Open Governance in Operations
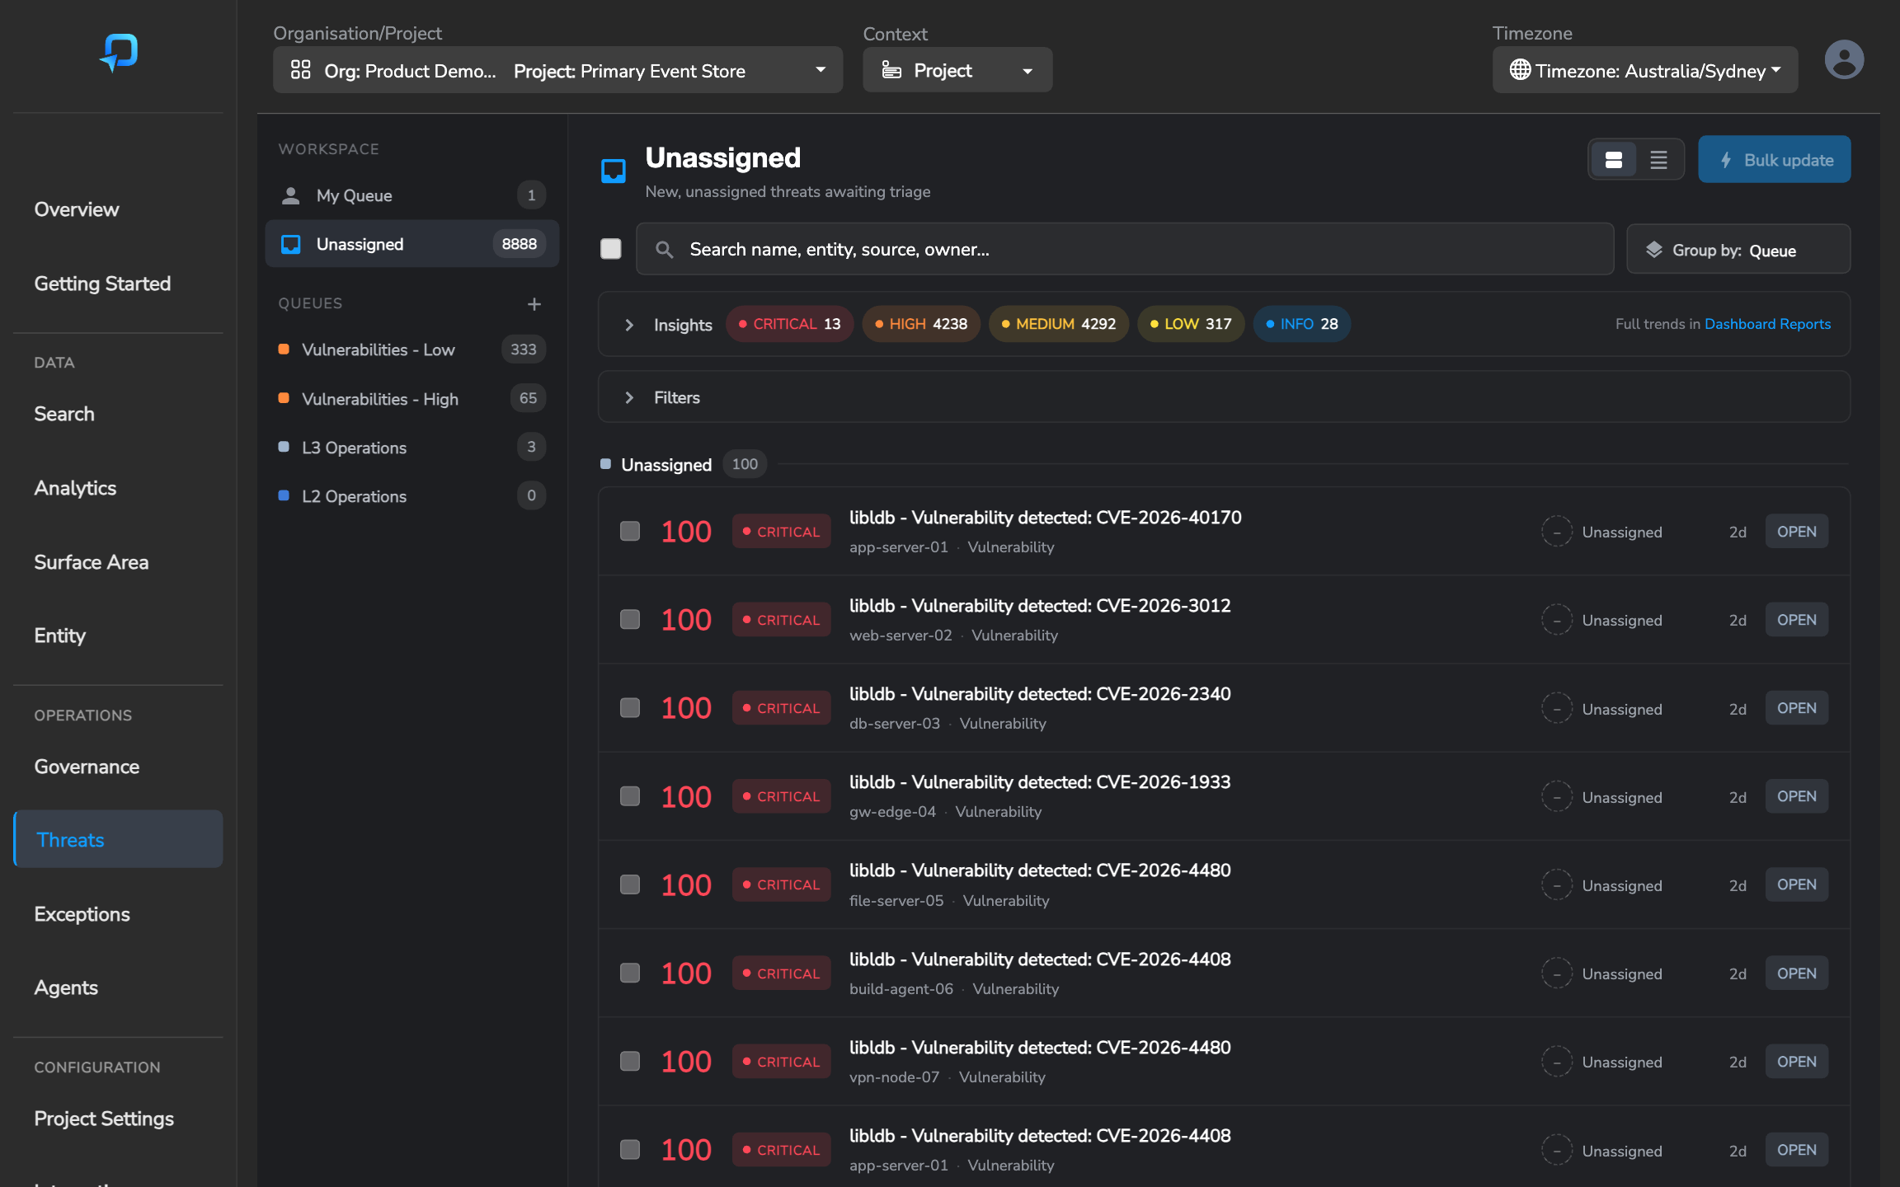Screen dimensions: 1900x1187 tap(87, 767)
